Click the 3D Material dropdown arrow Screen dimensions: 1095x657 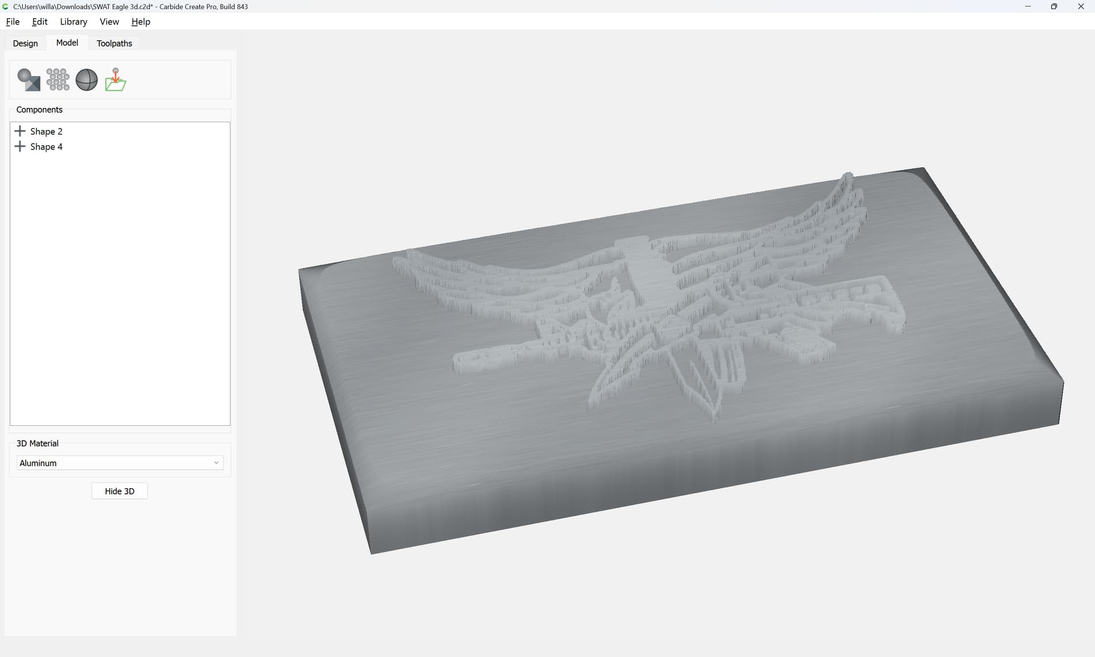coord(216,463)
